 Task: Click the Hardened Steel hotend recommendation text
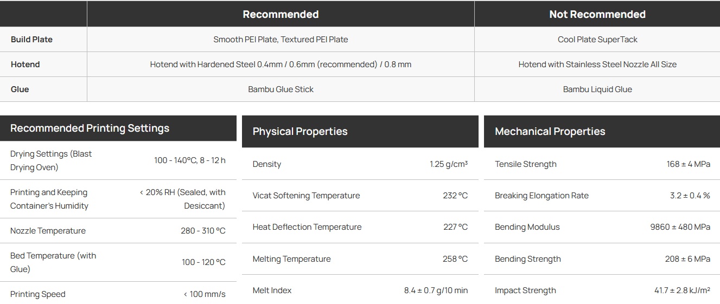[281, 64]
